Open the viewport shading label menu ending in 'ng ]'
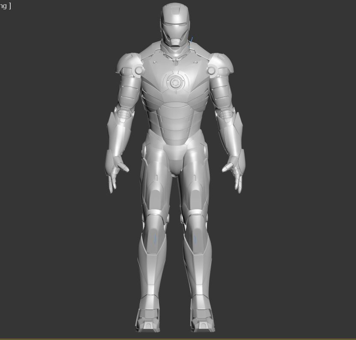The height and width of the screenshot is (340, 356). (x=5, y=6)
